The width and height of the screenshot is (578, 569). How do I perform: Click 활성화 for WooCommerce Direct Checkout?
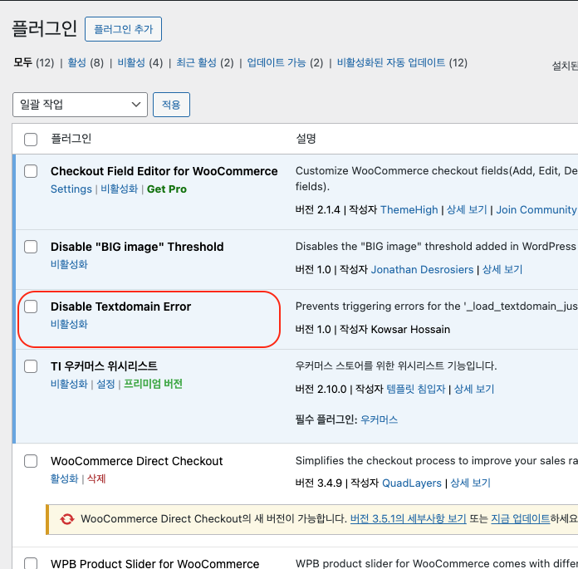pyautogui.click(x=64, y=478)
